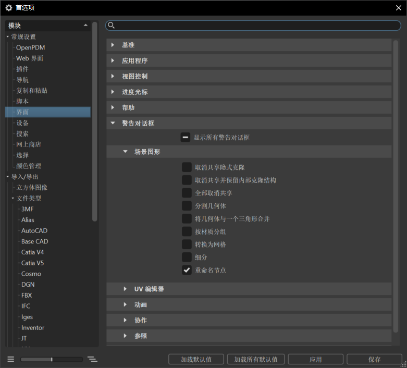Open the 设备 module
This screenshot has width=407, height=368.
tap(22, 123)
